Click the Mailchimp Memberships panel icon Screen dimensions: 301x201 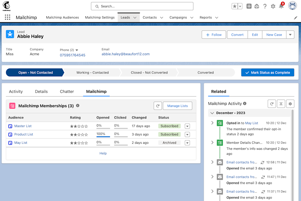[13, 106]
